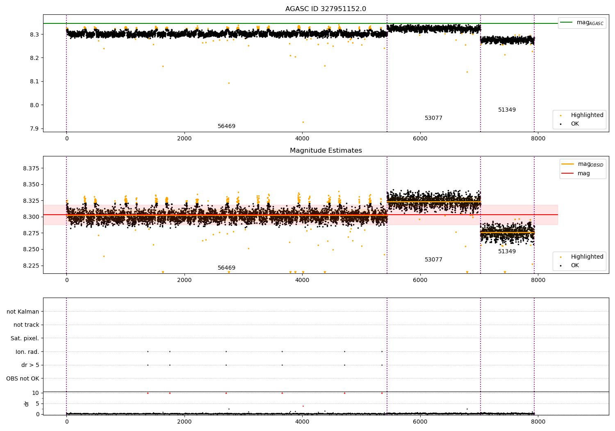Click the 5 tick on the dr axis
Image resolution: width=615 pixels, height=431 pixels.
37,404
